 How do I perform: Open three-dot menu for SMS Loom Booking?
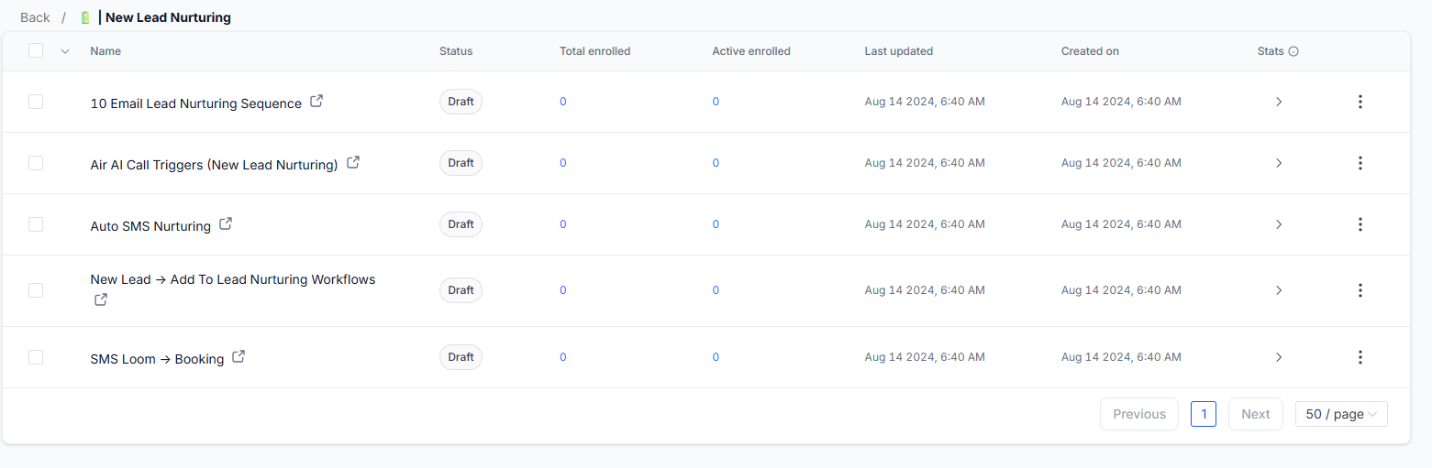1360,357
